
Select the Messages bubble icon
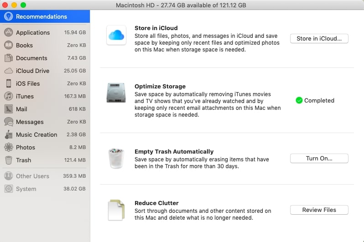9,122
